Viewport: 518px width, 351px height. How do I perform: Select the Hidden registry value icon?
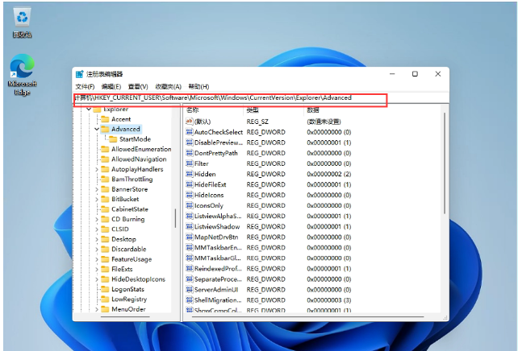[x=190, y=174]
